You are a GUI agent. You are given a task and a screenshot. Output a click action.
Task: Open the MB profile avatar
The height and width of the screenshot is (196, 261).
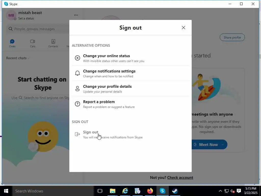coord(11,15)
